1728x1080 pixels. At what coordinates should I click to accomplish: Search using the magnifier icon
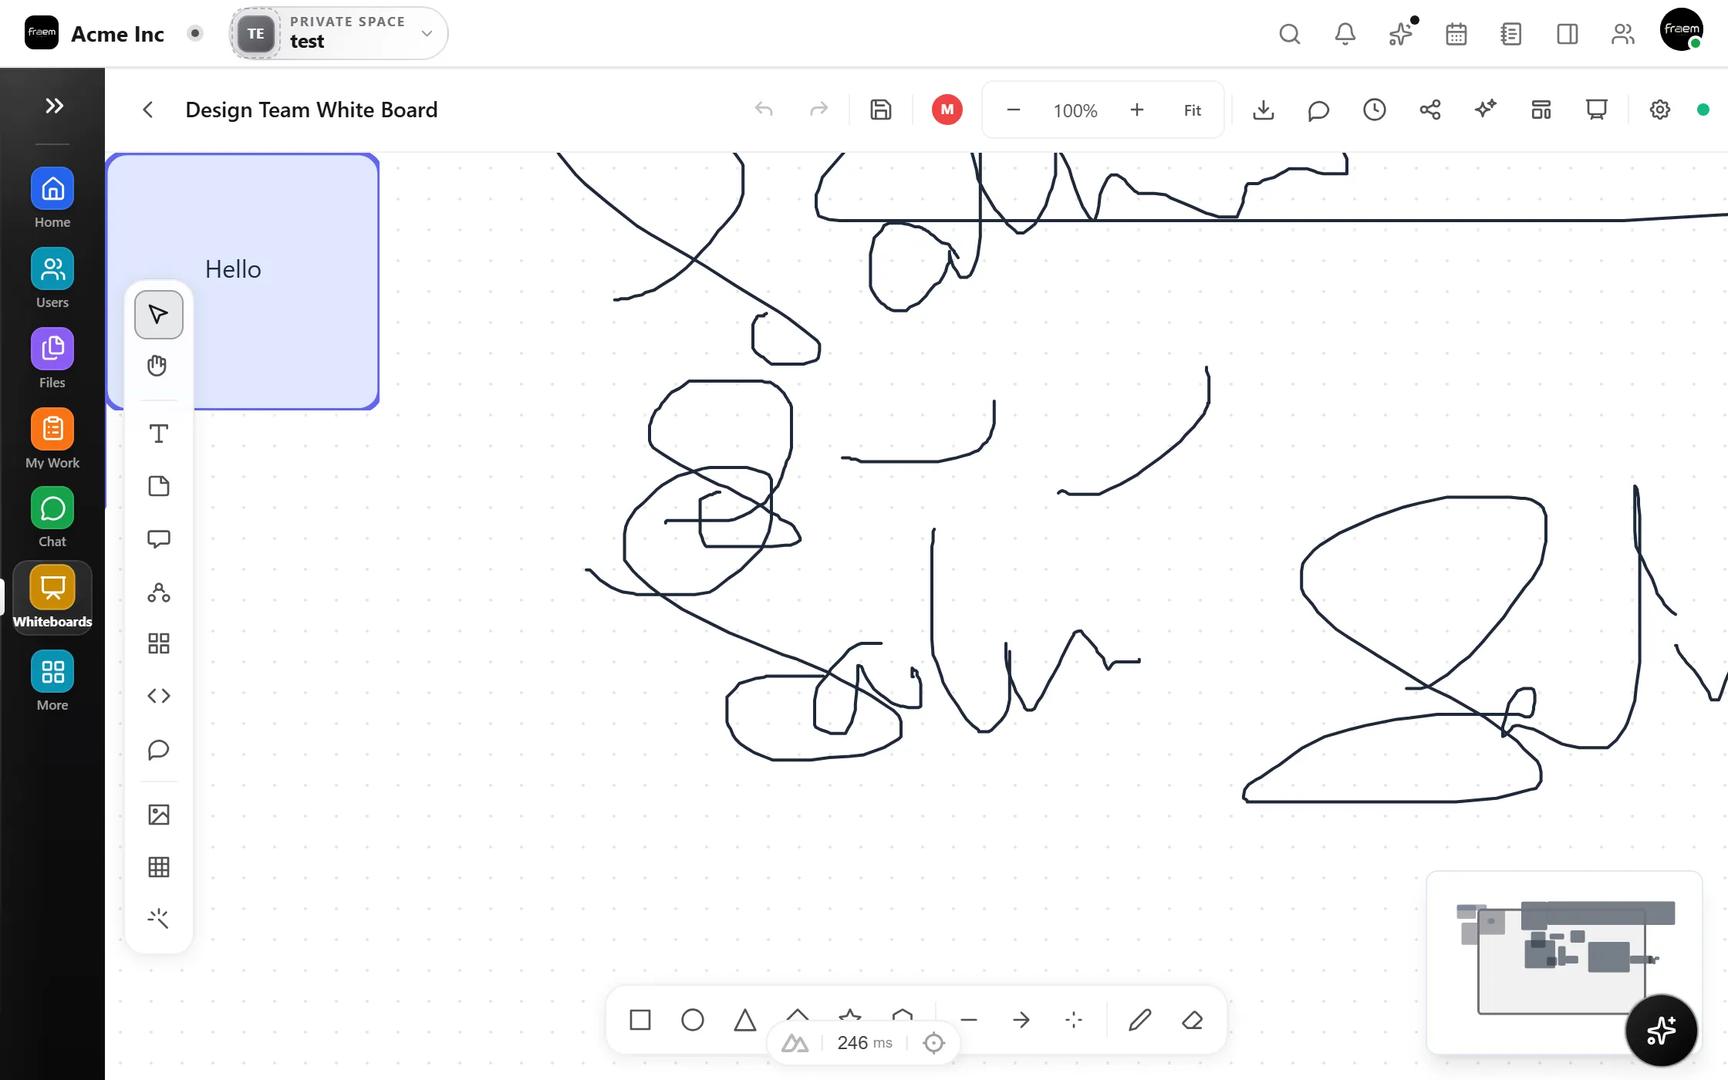pos(1290,34)
